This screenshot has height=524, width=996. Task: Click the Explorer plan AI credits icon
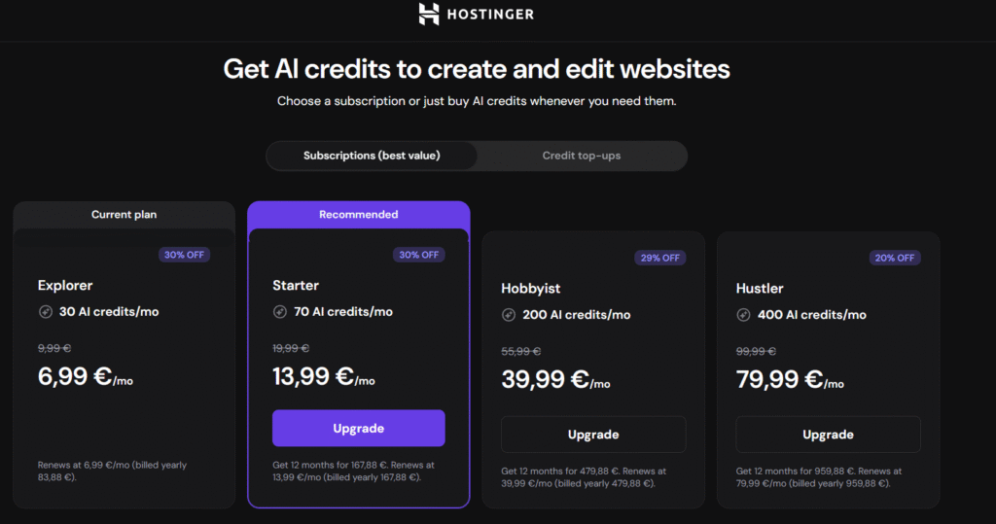coord(45,312)
